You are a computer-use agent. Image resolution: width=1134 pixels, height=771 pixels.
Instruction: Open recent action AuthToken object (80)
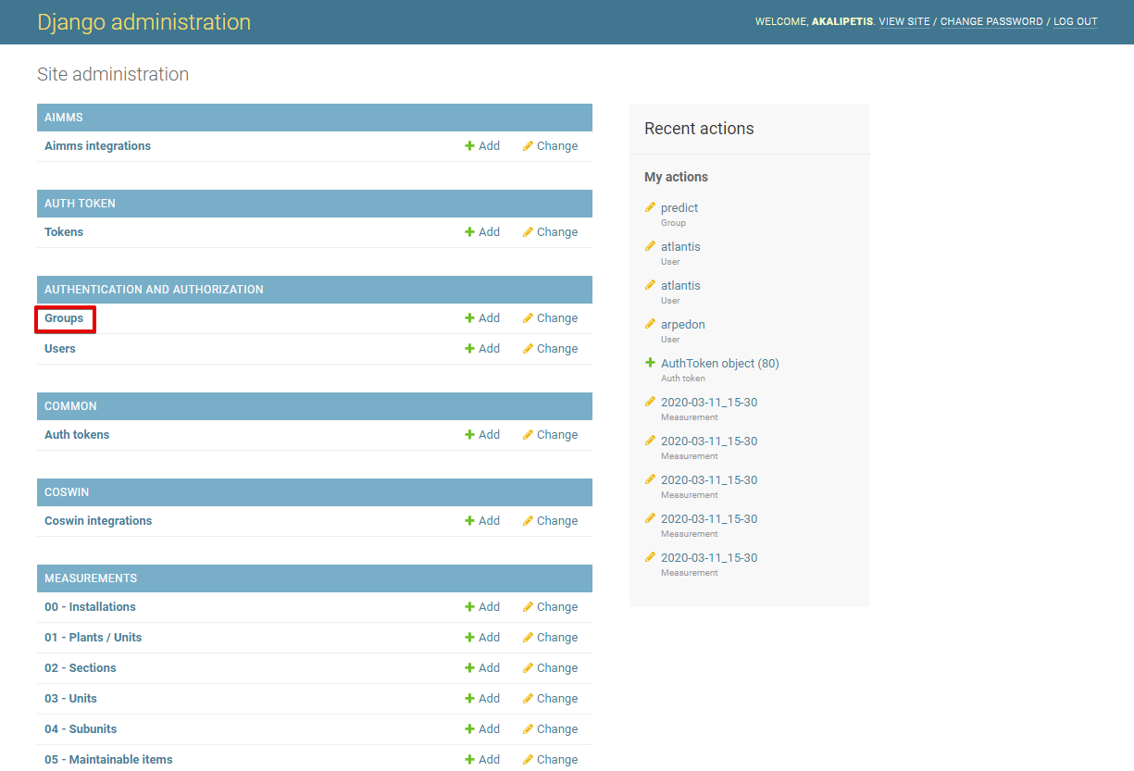720,364
